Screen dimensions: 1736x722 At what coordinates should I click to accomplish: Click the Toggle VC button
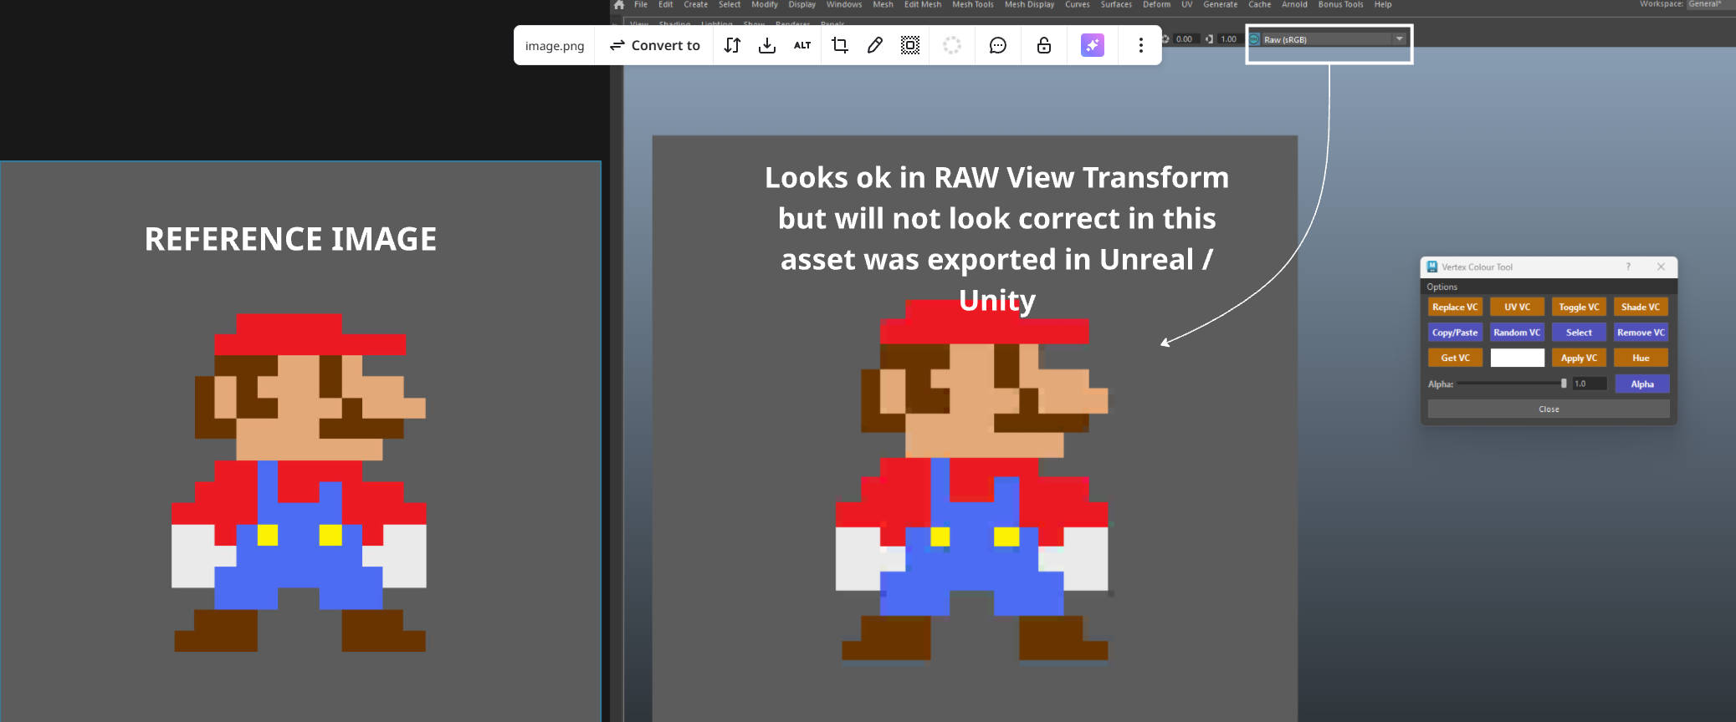point(1579,308)
